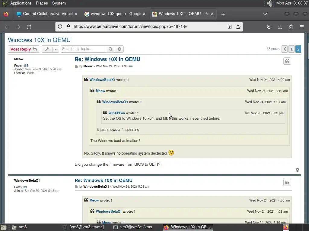Viewport: 309px width, 231px height.
Task: Open the list all tabs chevron
Action: pyautogui.click(x=265, y=14)
